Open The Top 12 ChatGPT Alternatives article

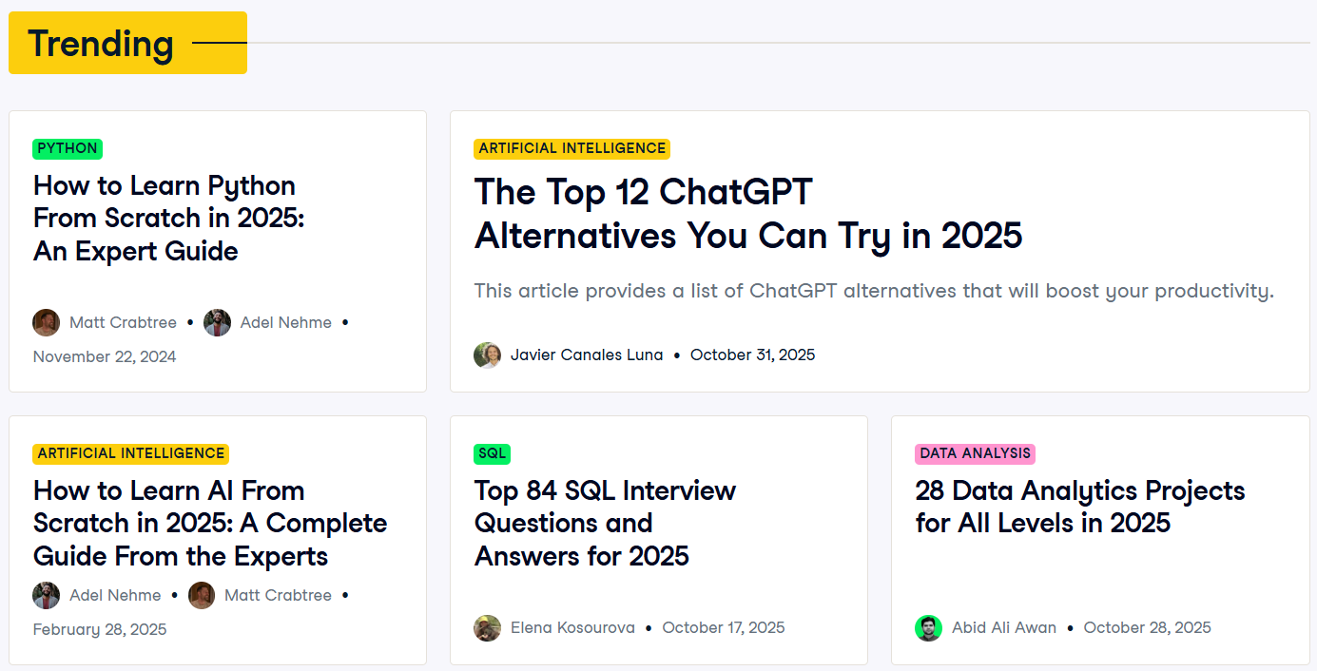pyautogui.click(x=747, y=214)
